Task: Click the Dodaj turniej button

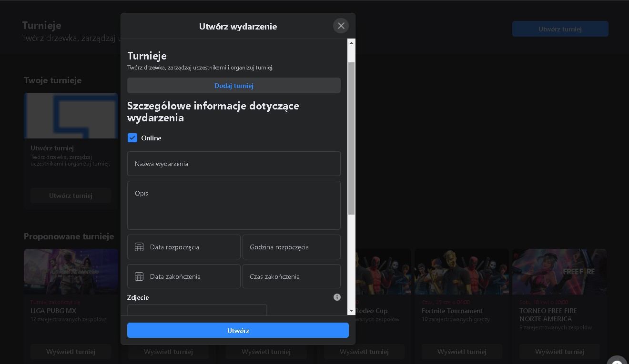Action: [233, 86]
